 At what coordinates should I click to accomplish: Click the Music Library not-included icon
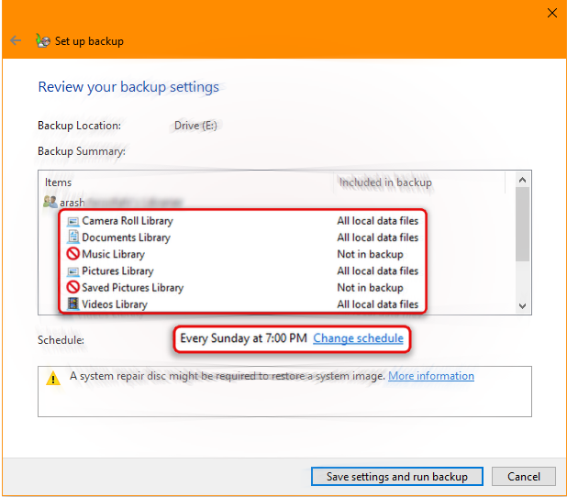point(73,254)
